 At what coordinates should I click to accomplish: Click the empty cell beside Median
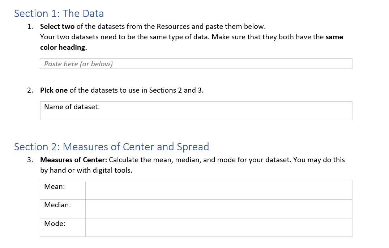(x=219, y=209)
